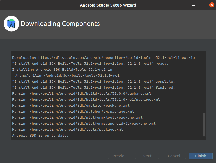This screenshot has height=163, width=216.
Task: Click the Previous button
Action: pyautogui.click(x=120, y=156)
